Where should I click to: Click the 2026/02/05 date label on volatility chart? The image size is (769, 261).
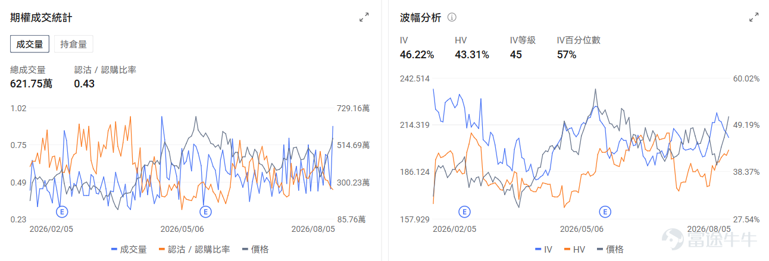coord(455,228)
